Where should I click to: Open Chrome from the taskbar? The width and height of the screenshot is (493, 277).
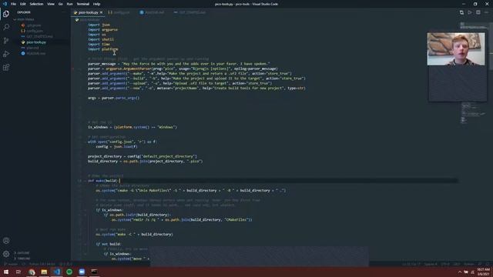pos(32,272)
